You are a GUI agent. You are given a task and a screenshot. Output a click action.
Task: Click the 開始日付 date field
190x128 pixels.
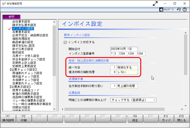click(x=124, y=49)
